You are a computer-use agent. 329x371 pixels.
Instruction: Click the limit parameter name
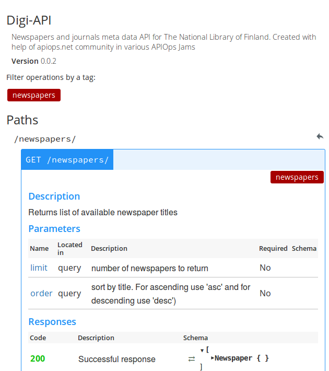click(39, 268)
